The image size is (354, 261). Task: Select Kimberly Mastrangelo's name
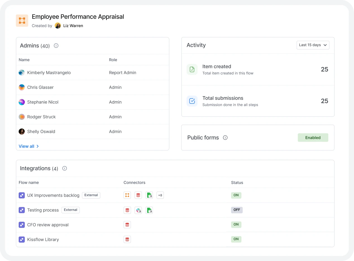(x=49, y=73)
